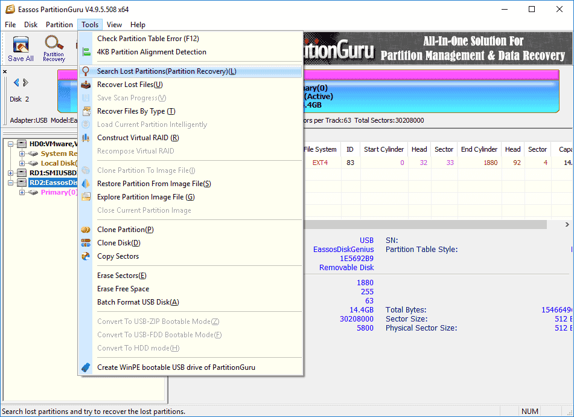Screen dimensions: 574x417
Task: Open the Partition menu
Action: point(59,25)
